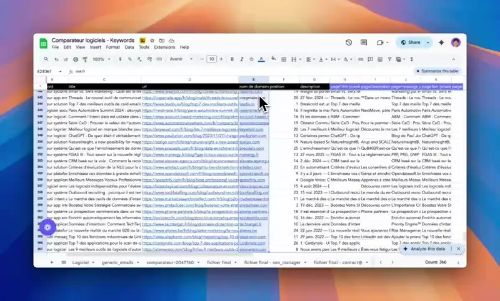
Task: Insert a link
Action: (x=361, y=59)
